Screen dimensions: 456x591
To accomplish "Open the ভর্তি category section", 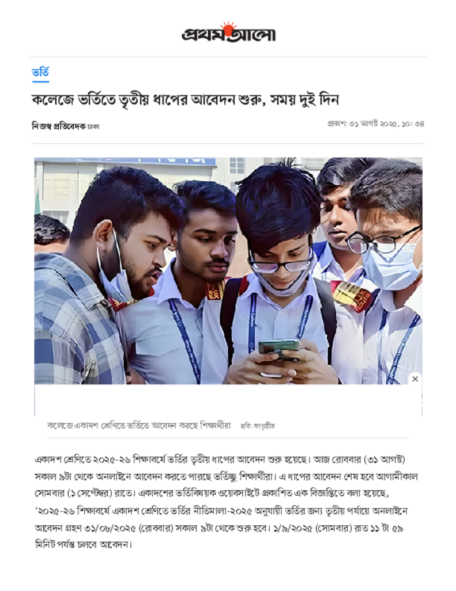I will click(40, 72).
